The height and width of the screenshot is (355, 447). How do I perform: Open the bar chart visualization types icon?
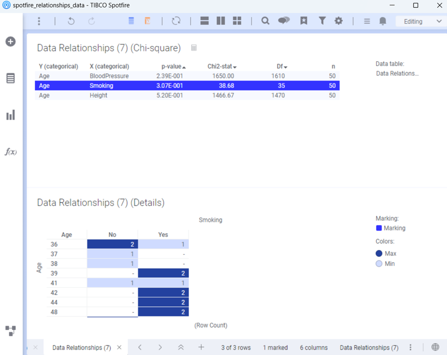11,115
